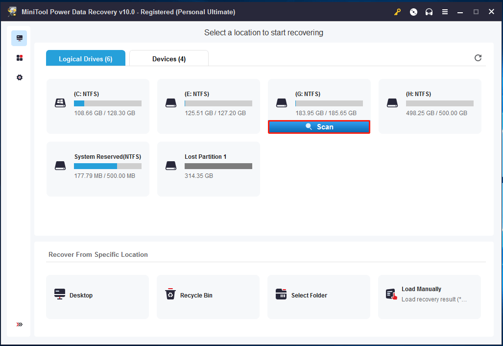Refresh the drive list
The image size is (503, 346).
[478, 57]
